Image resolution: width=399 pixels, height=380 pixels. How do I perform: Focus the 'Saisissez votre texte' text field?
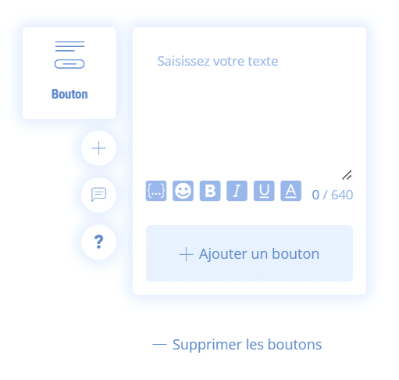pyautogui.click(x=249, y=109)
